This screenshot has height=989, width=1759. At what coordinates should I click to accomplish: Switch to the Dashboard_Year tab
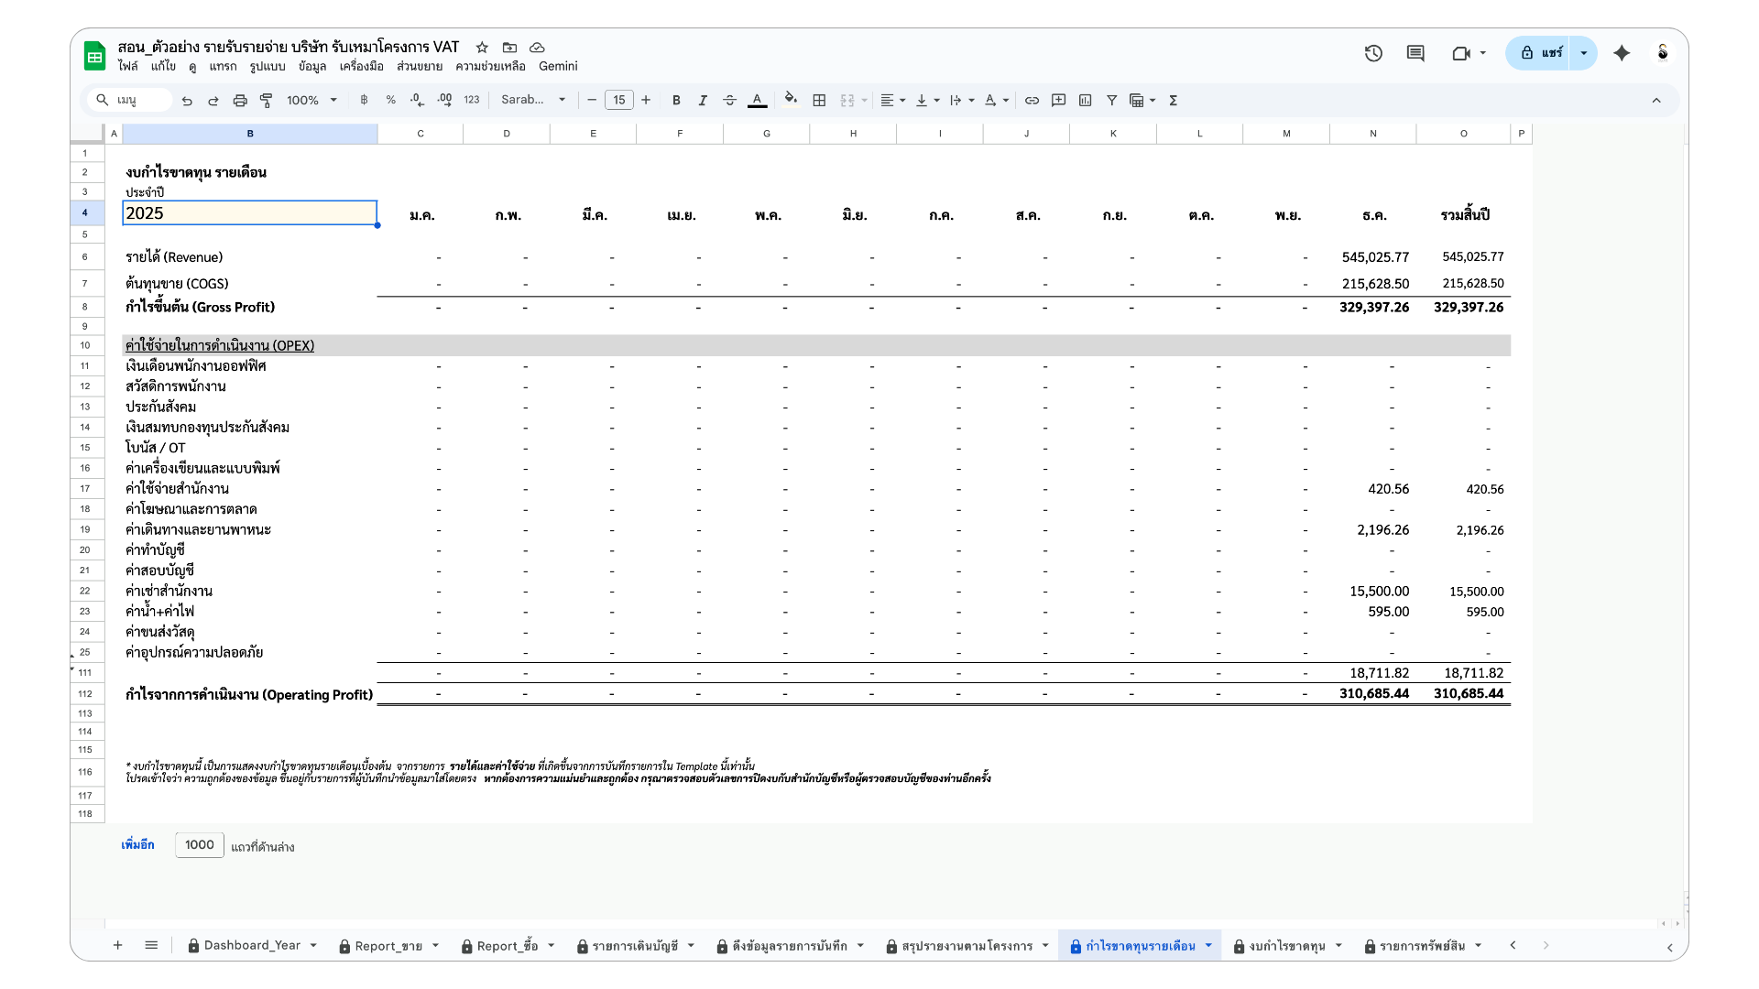coord(252,945)
